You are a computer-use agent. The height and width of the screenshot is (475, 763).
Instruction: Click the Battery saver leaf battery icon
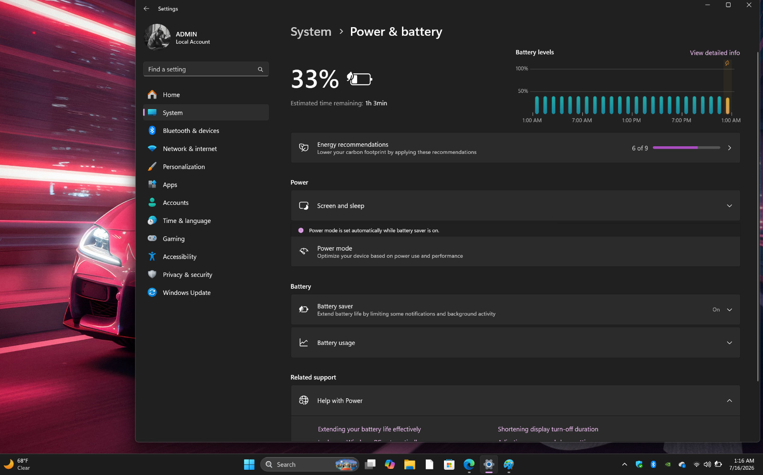[x=304, y=310]
